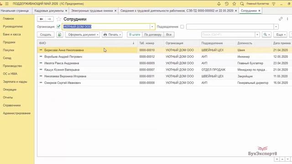The width and height of the screenshot is (292, 164).
Task: Open the Продажи section
Action: tap(9, 42)
